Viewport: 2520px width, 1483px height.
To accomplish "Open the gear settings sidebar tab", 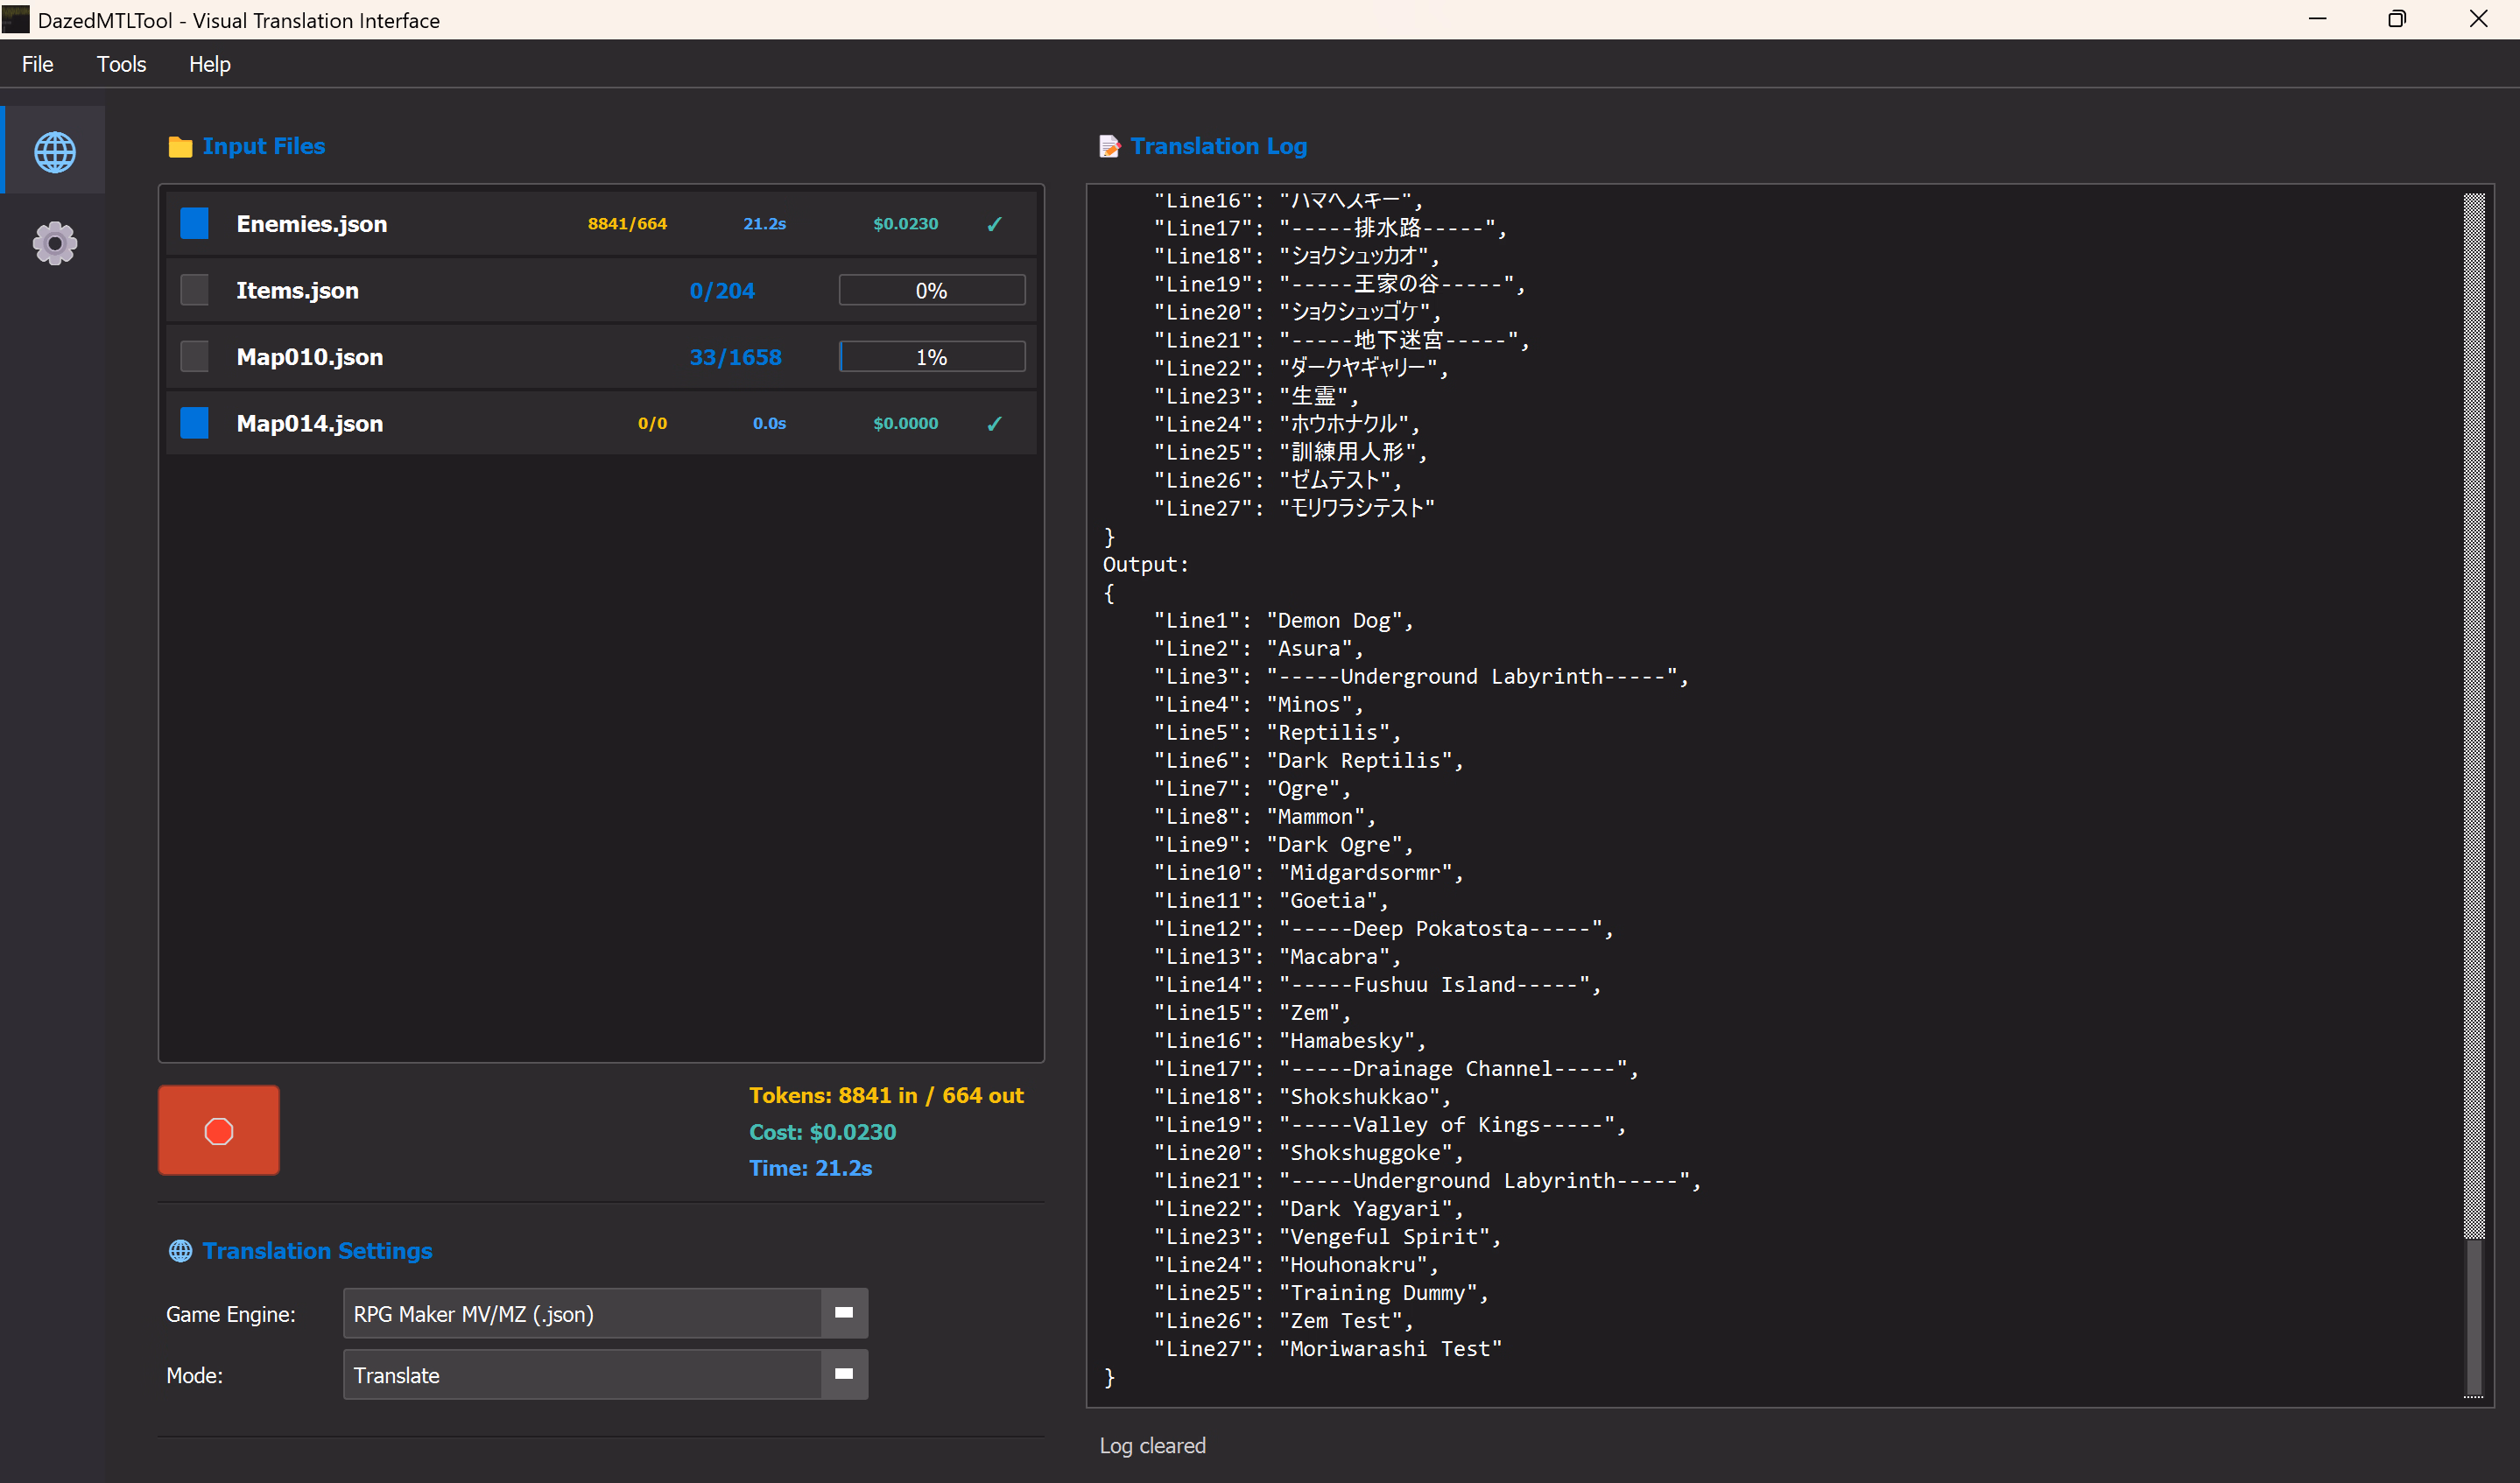I will [x=54, y=243].
